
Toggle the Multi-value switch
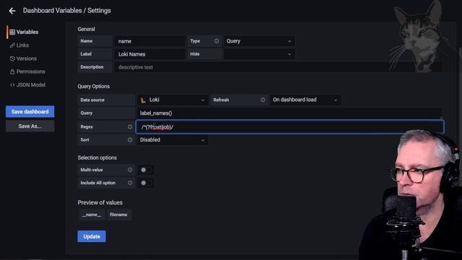tap(146, 170)
